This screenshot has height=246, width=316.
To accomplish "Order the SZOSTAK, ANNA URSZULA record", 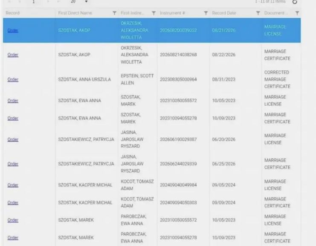I will (13, 80).
